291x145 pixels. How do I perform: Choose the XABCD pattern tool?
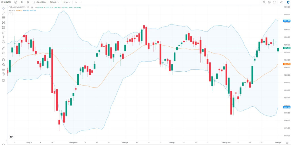[x=3, y=23]
